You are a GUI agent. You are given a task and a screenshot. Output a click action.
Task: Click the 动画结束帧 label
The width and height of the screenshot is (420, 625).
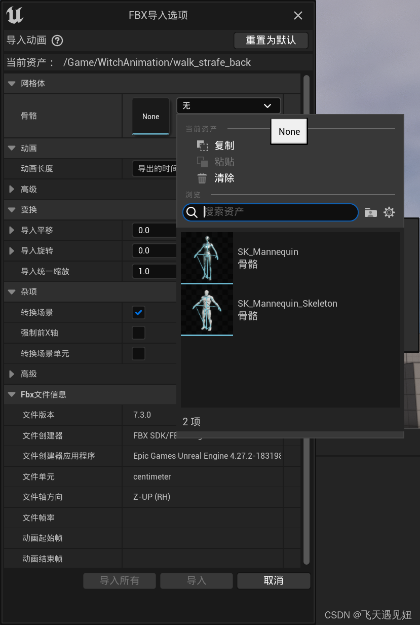[x=43, y=559]
